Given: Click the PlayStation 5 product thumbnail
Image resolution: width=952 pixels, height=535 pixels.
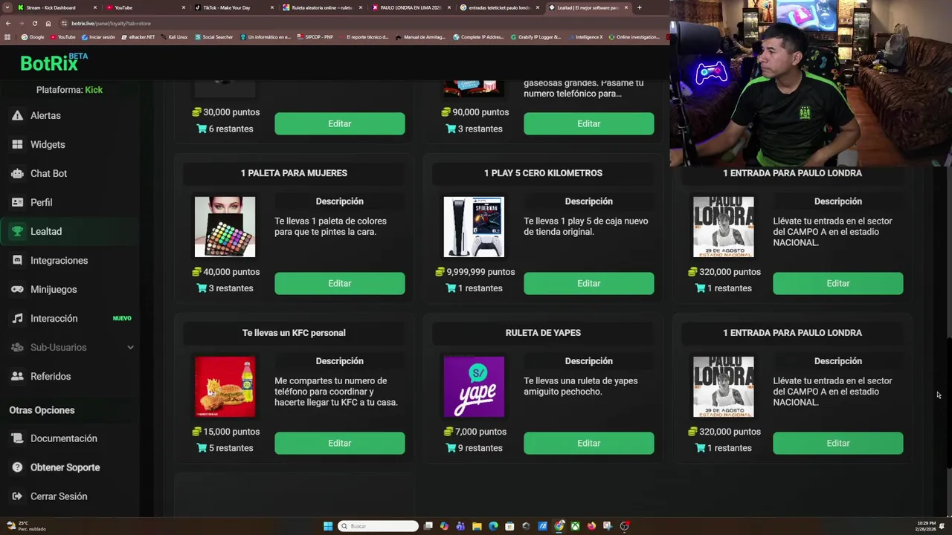Looking at the screenshot, I should click(x=474, y=227).
